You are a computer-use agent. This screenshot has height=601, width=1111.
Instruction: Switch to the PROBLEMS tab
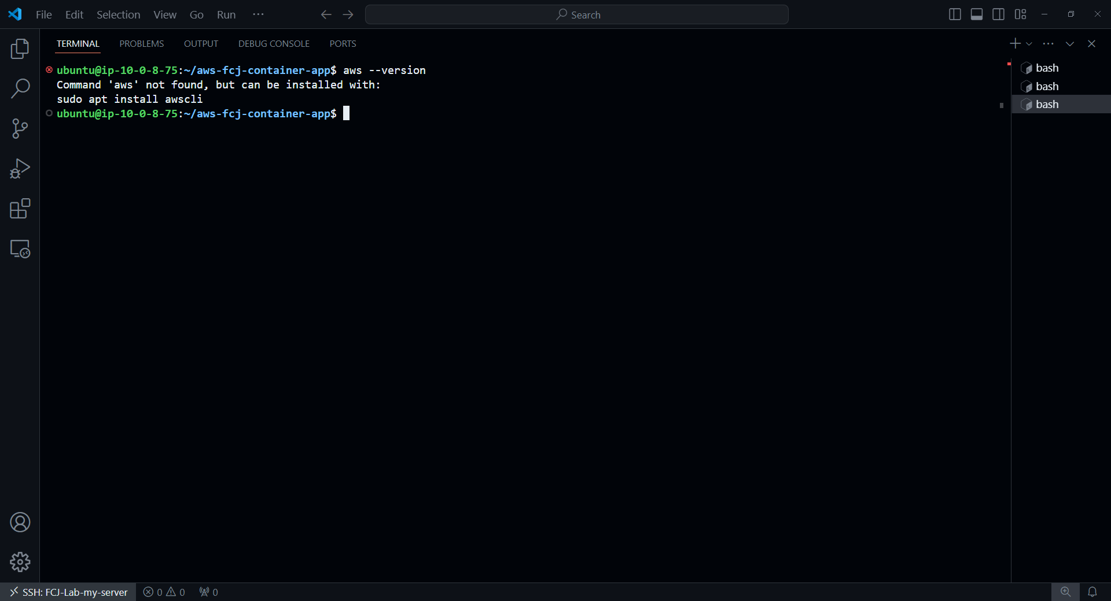[x=142, y=44]
